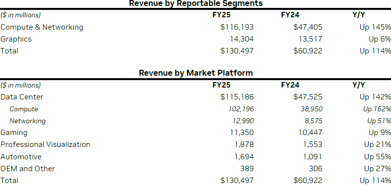The width and height of the screenshot is (391, 188).
Task: Click the Compute & Networking Up 145% cell
Action: [x=375, y=27]
